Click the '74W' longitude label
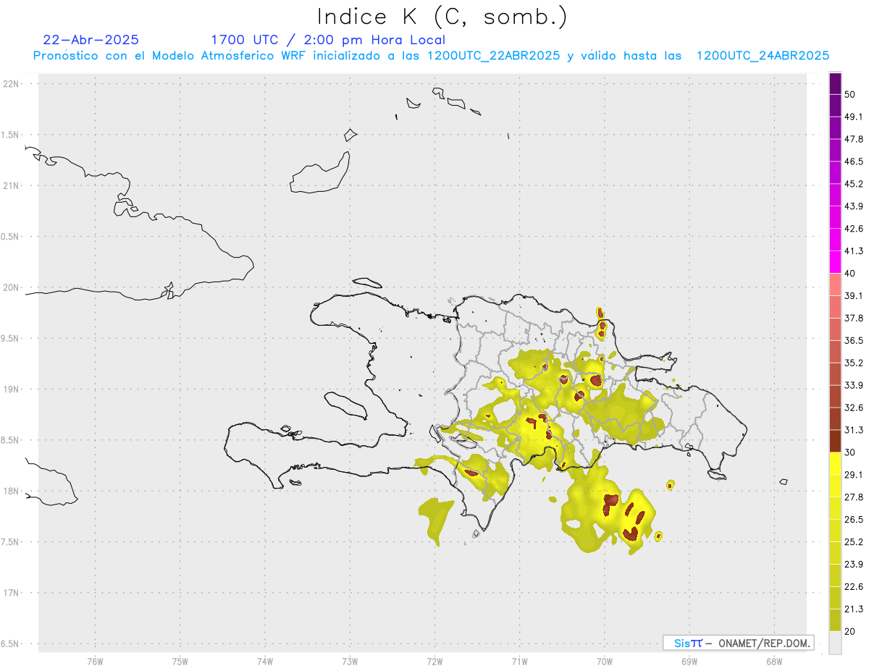Viewport: 869px width, 671px height. (x=264, y=661)
